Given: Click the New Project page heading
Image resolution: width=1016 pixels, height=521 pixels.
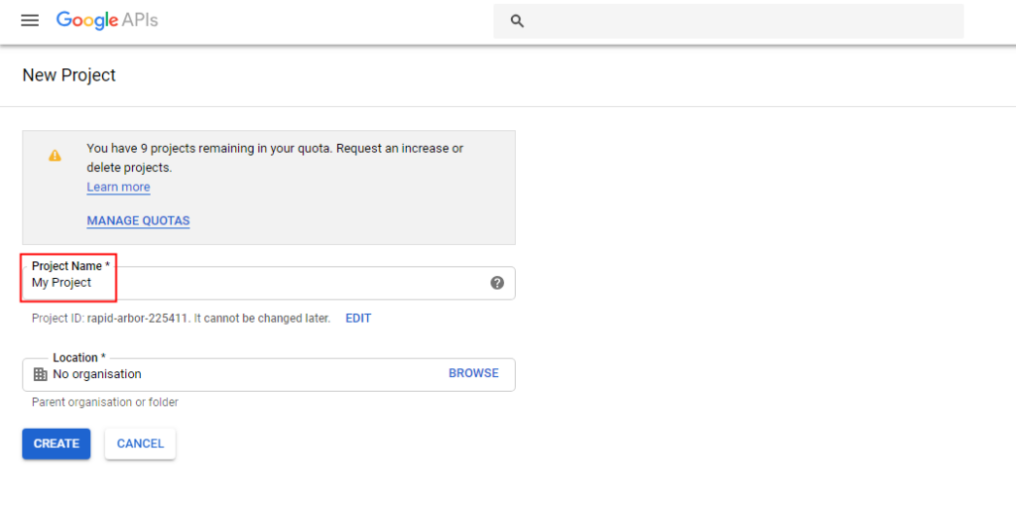Looking at the screenshot, I should 69,75.
